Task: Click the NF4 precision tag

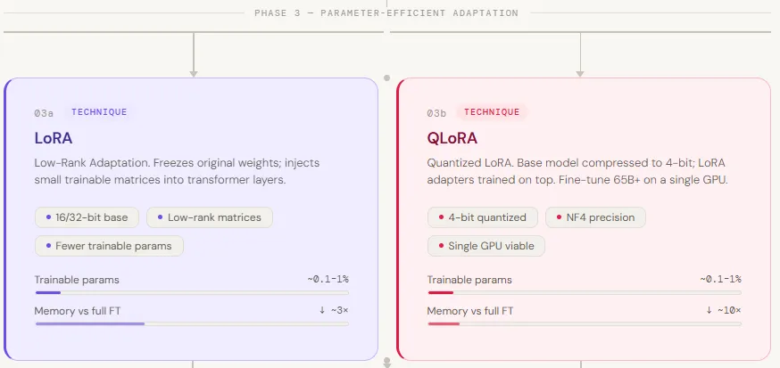Action: 594,217
